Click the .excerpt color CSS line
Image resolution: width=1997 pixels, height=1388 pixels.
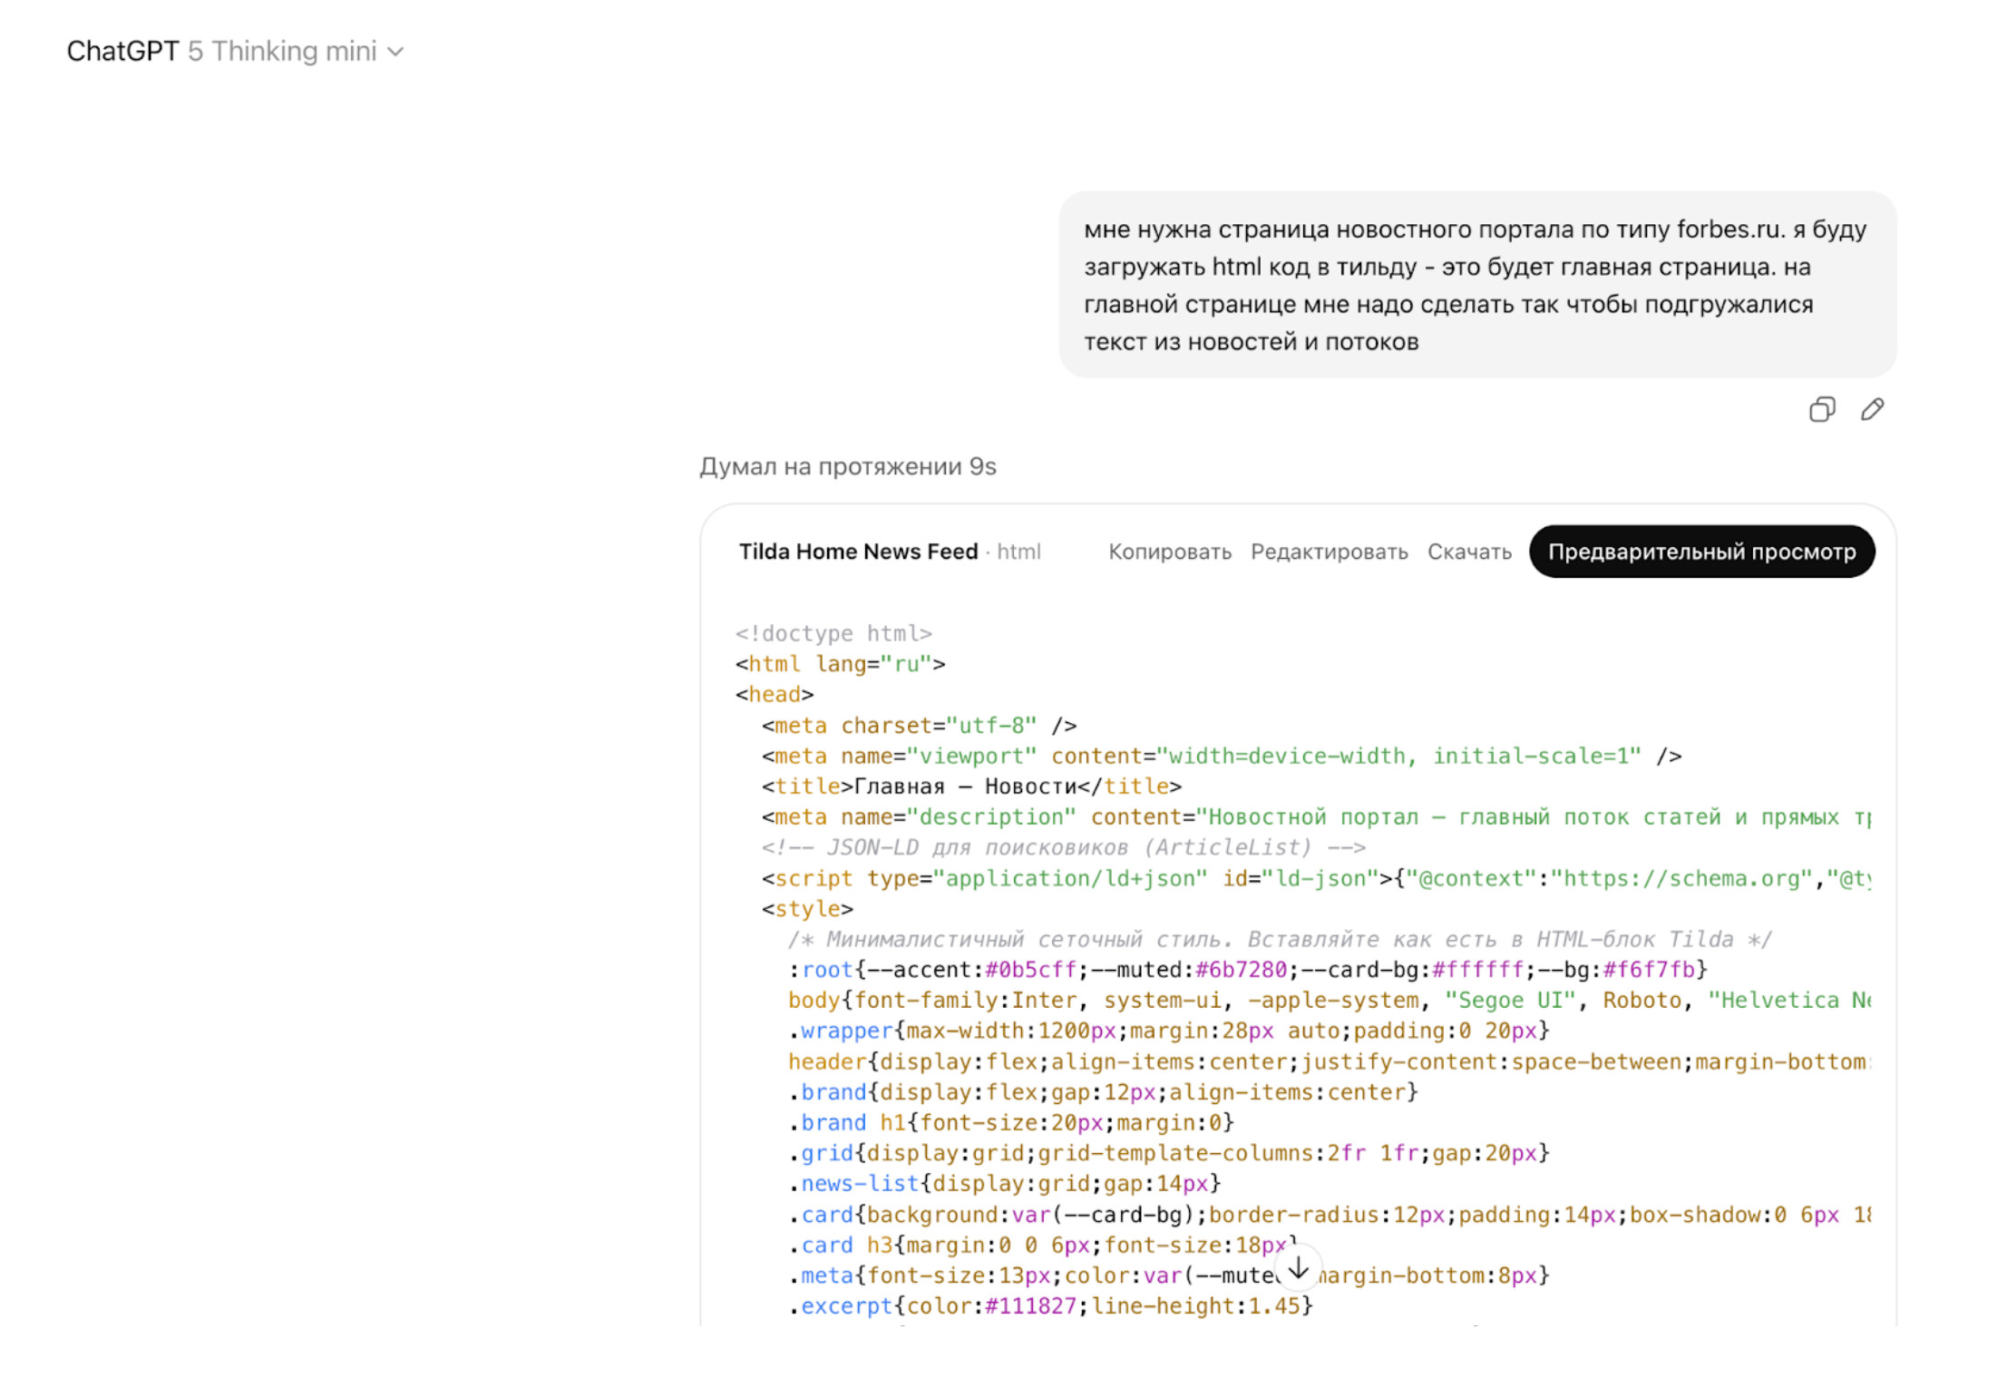pos(1052,1306)
